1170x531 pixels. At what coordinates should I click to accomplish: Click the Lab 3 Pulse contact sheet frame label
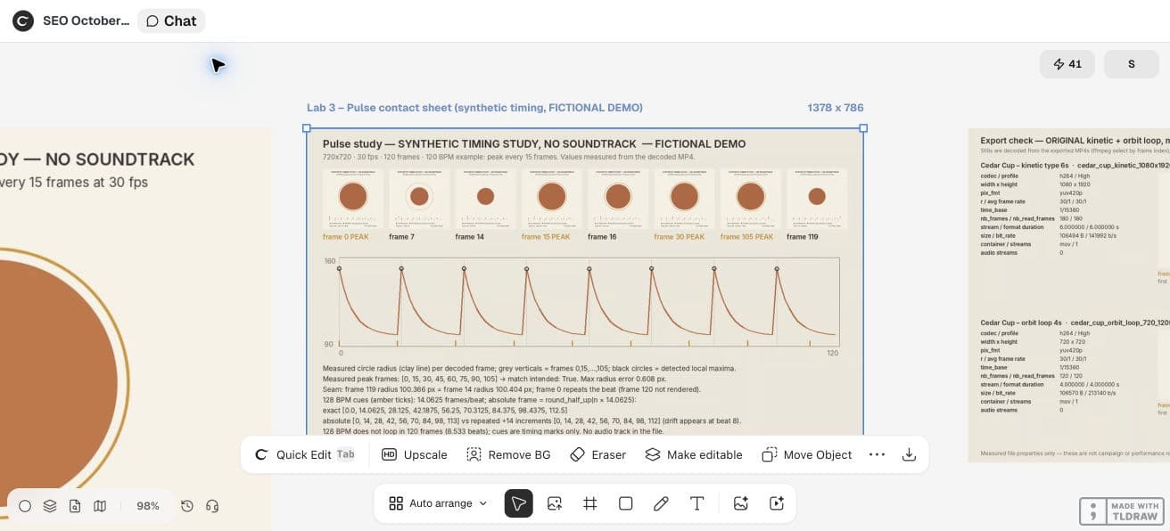(474, 108)
